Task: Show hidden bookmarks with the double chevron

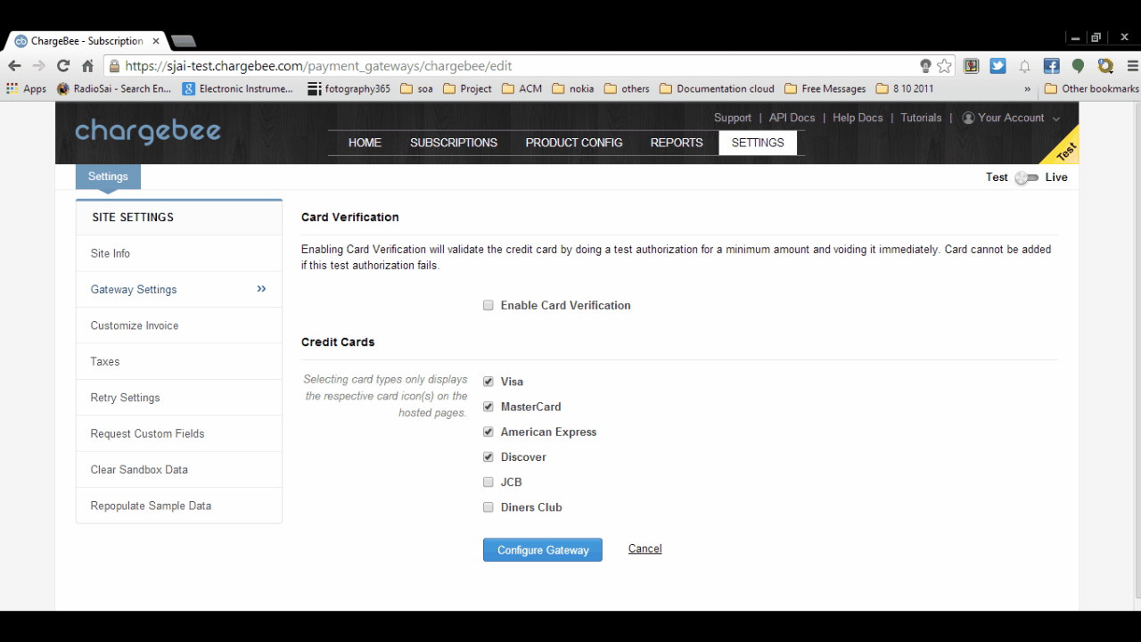Action: 1027,89
